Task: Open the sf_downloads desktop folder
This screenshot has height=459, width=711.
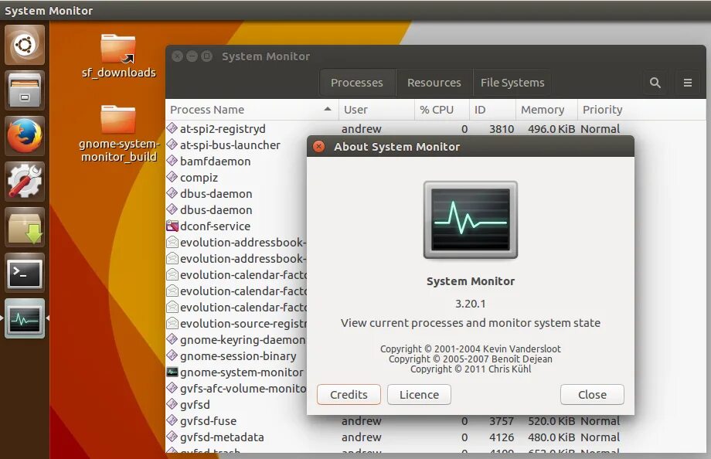Action: click(x=118, y=56)
